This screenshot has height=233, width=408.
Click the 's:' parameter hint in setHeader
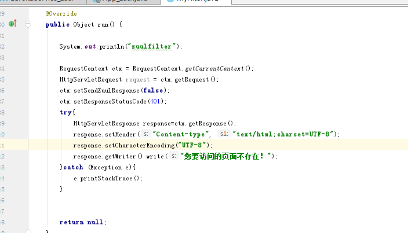(146, 134)
